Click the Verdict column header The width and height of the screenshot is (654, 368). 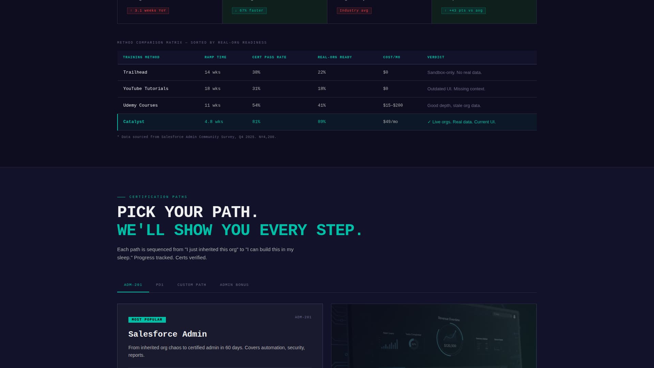coord(436,57)
